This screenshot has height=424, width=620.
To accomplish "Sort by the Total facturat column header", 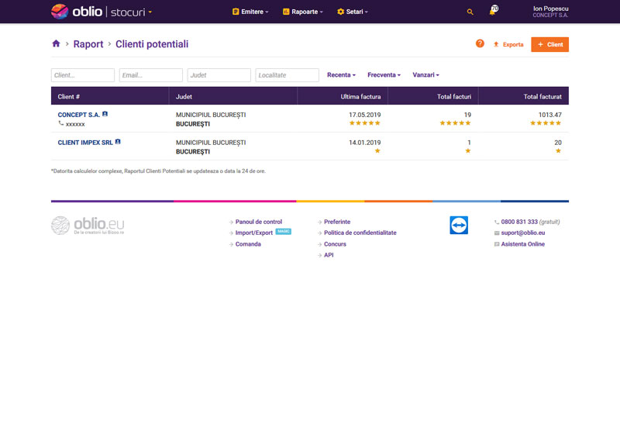I will click(x=524, y=96).
